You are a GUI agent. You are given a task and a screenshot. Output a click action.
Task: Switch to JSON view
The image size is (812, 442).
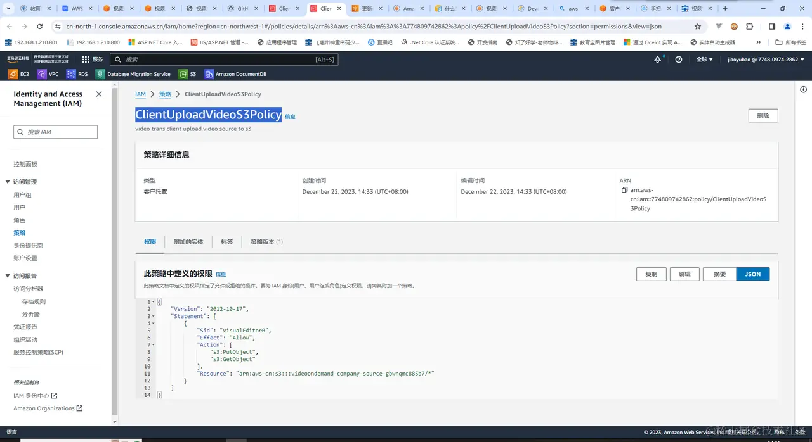[x=753, y=274]
